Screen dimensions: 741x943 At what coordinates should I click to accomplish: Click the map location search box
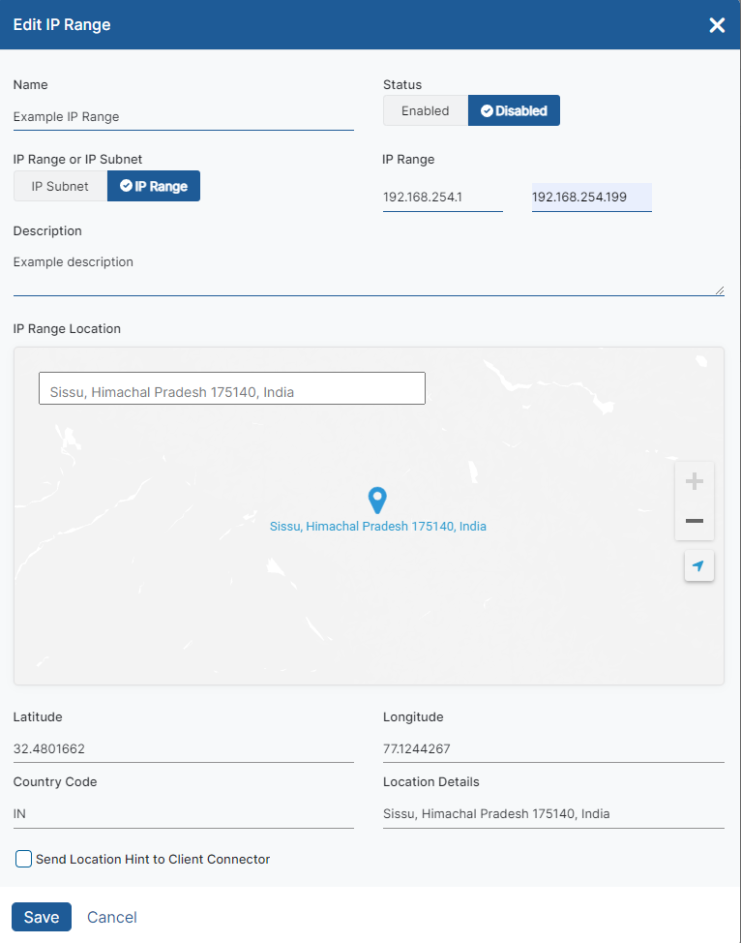(x=231, y=392)
